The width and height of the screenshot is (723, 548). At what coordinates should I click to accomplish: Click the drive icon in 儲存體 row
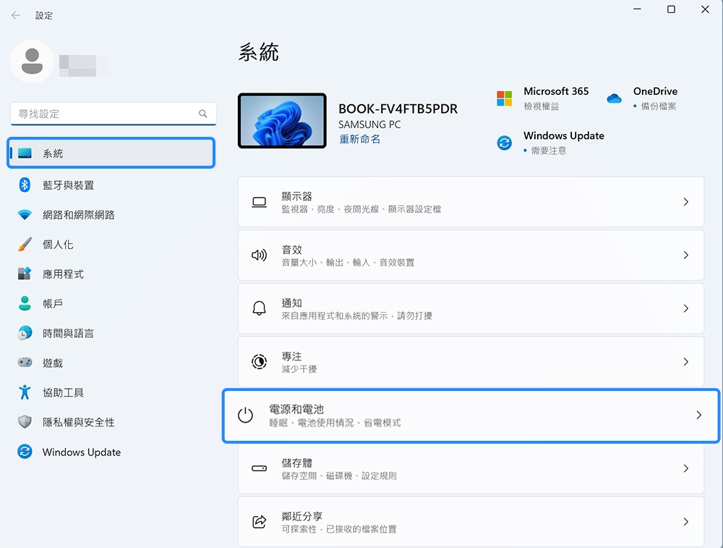coord(259,468)
